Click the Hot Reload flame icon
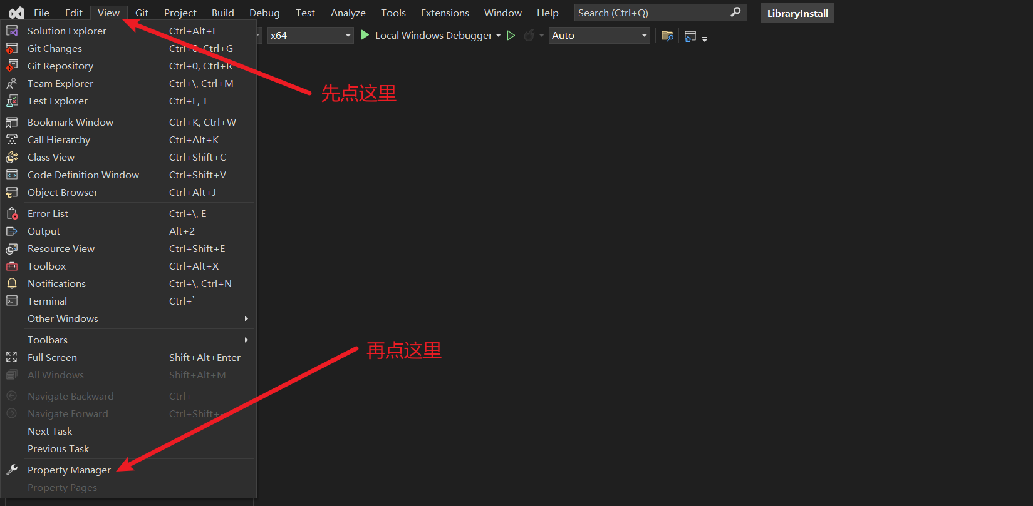The width and height of the screenshot is (1033, 506). click(529, 36)
